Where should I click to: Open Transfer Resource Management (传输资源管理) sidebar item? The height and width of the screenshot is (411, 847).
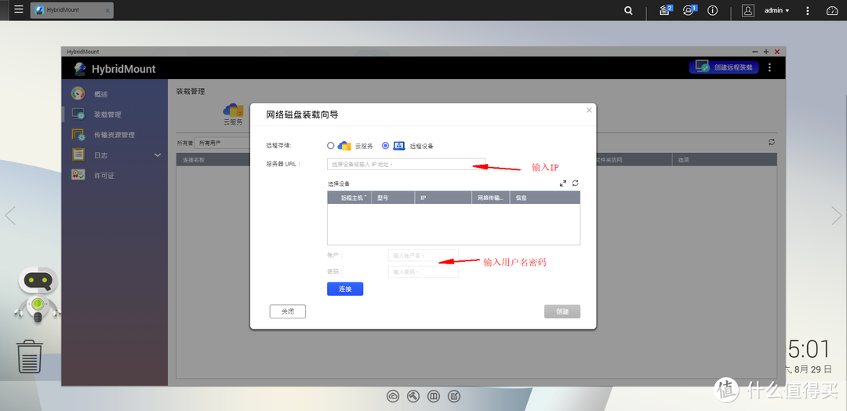click(114, 135)
